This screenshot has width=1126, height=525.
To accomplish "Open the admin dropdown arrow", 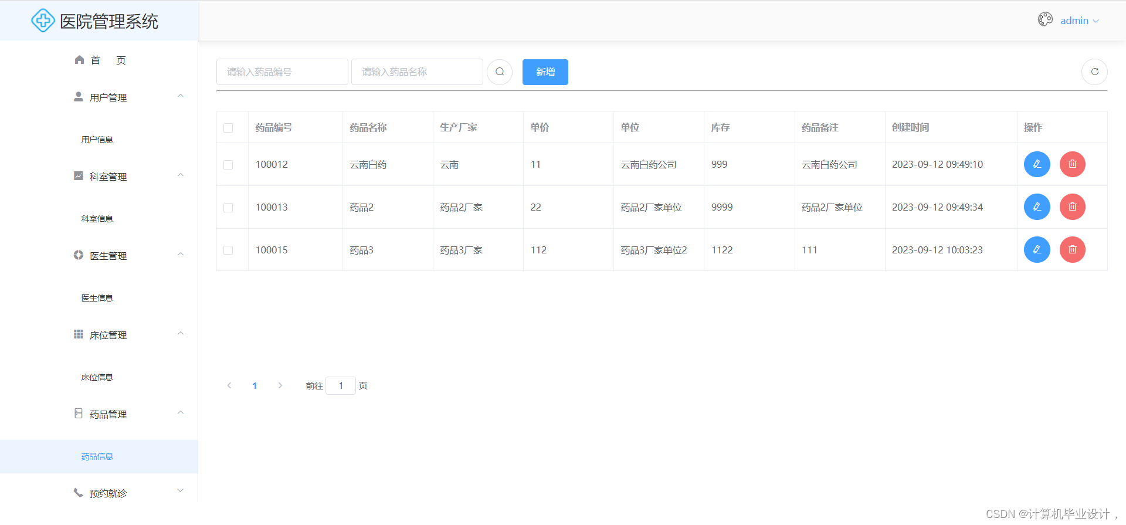I will [1096, 21].
